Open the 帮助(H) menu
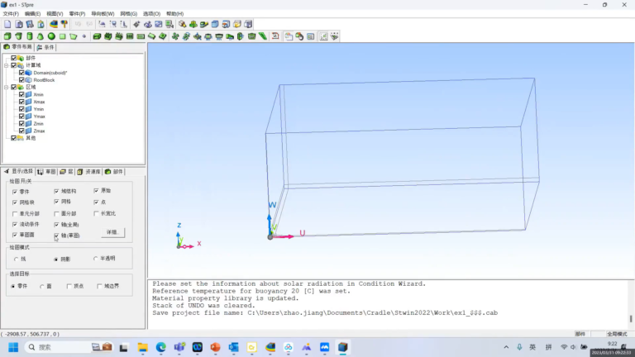Viewport: 635px width, 357px height. [x=175, y=14]
